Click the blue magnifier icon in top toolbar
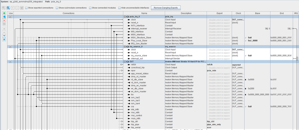Viewport: 299px width, 130px height. click(x=8, y=7)
